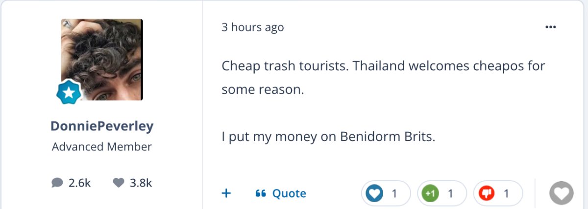
Task: Open the '3 hours ago' timestamp link
Action: 252,27
